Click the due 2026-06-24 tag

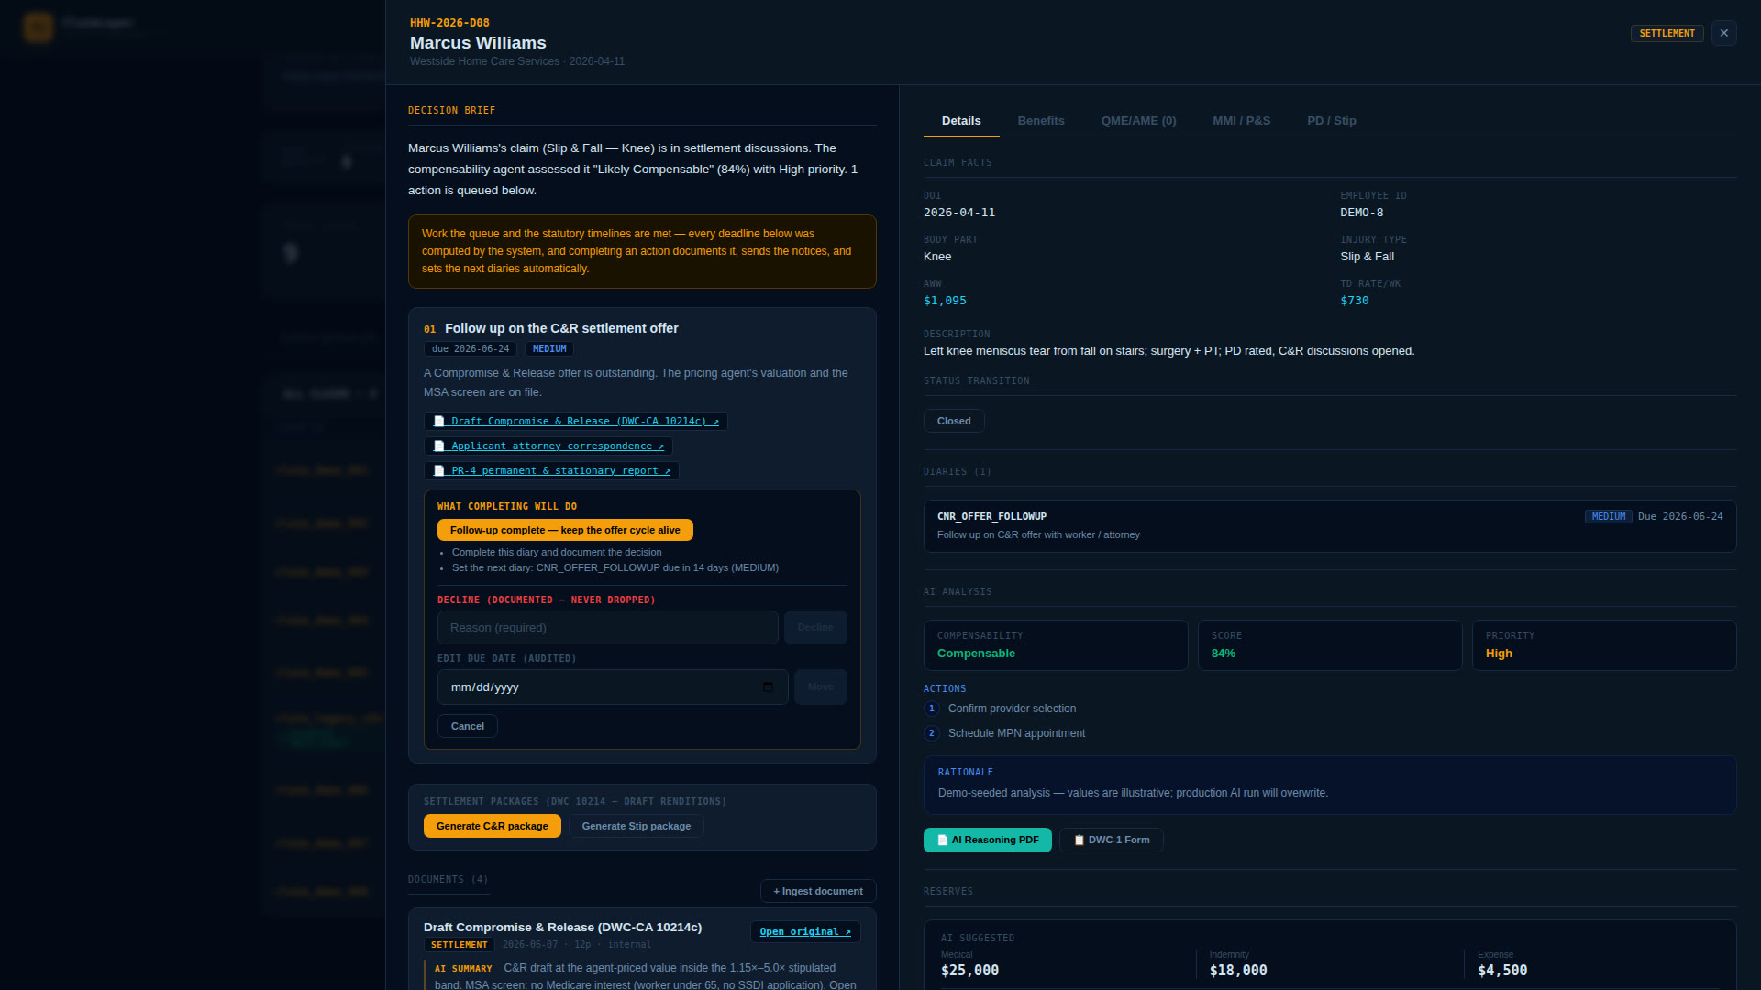click(471, 349)
